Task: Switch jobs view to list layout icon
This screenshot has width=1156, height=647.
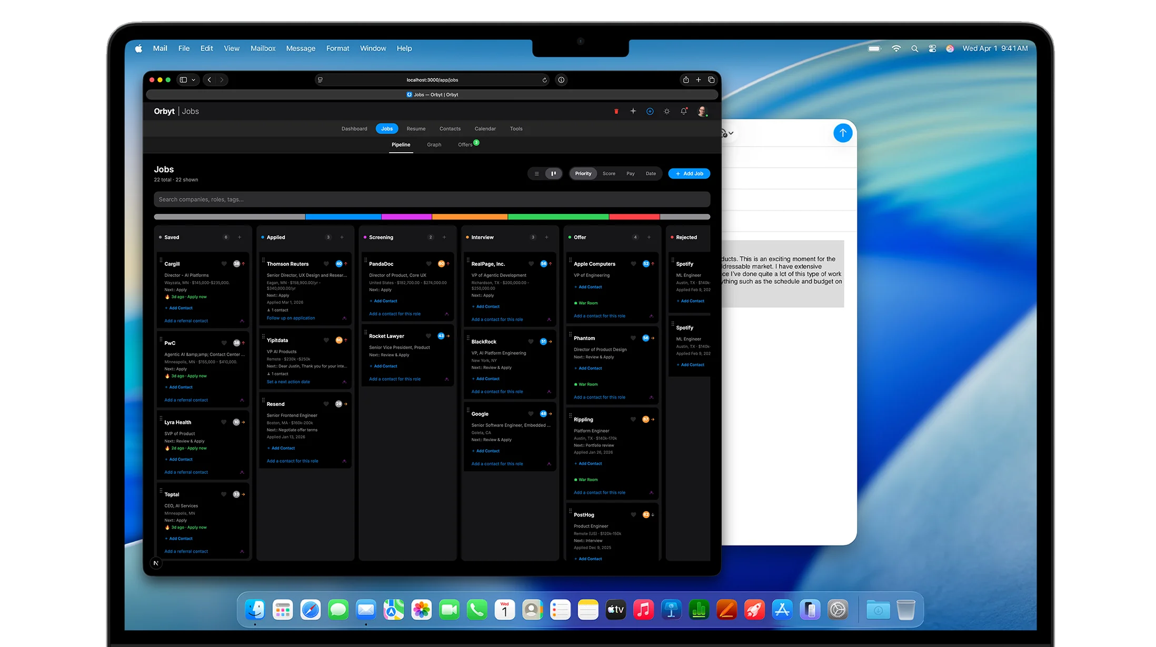Action: (537, 173)
